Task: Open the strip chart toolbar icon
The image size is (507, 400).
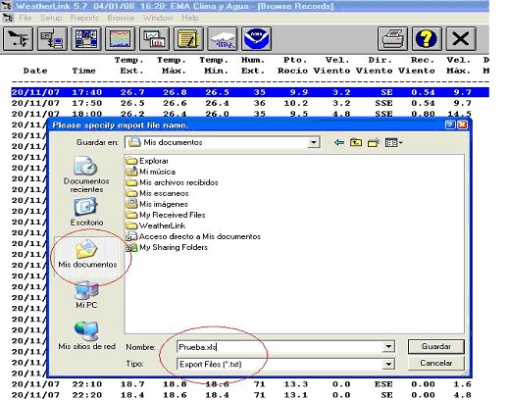Action: 154,39
